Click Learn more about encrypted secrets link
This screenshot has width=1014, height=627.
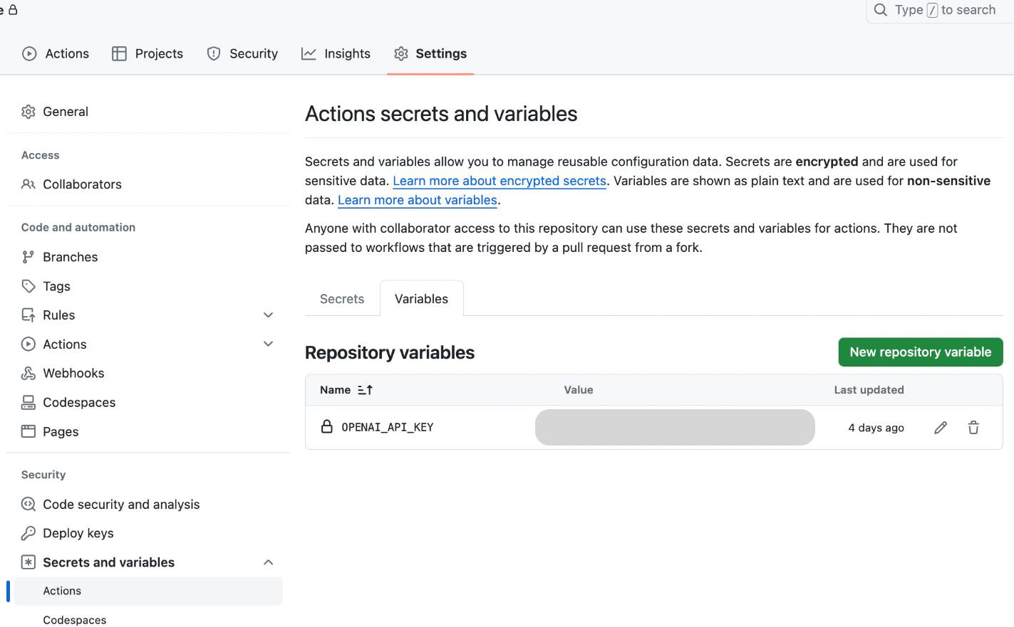[x=499, y=181]
